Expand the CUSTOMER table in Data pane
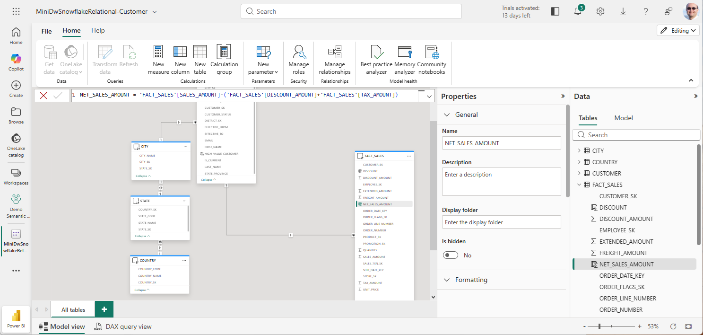The height and width of the screenshot is (335, 703). coord(579,174)
